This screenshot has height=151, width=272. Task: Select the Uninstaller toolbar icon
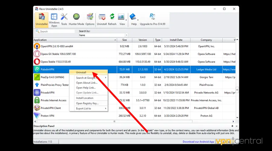pyautogui.click(x=42, y=20)
